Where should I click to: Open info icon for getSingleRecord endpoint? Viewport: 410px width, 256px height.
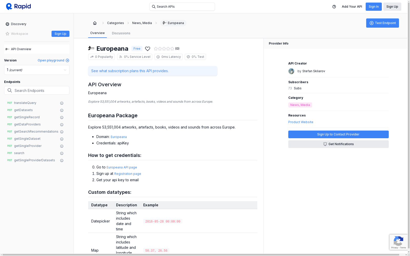[x=62, y=118]
